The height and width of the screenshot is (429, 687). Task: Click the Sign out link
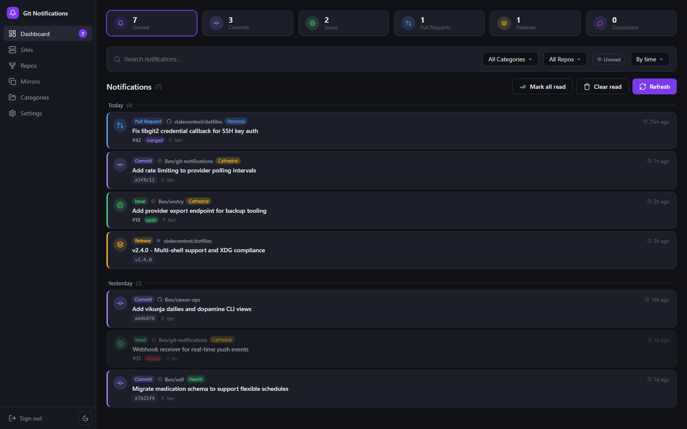tap(26, 418)
